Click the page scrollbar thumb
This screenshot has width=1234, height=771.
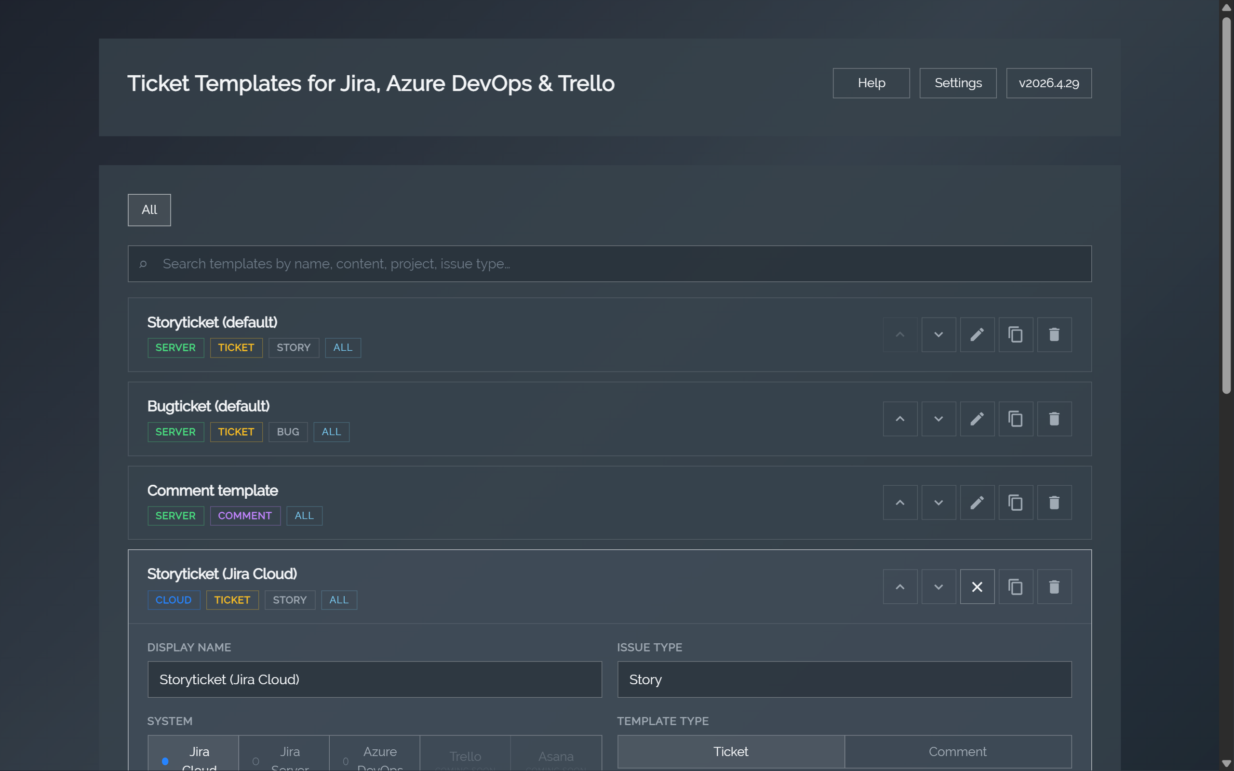pyautogui.click(x=1226, y=205)
